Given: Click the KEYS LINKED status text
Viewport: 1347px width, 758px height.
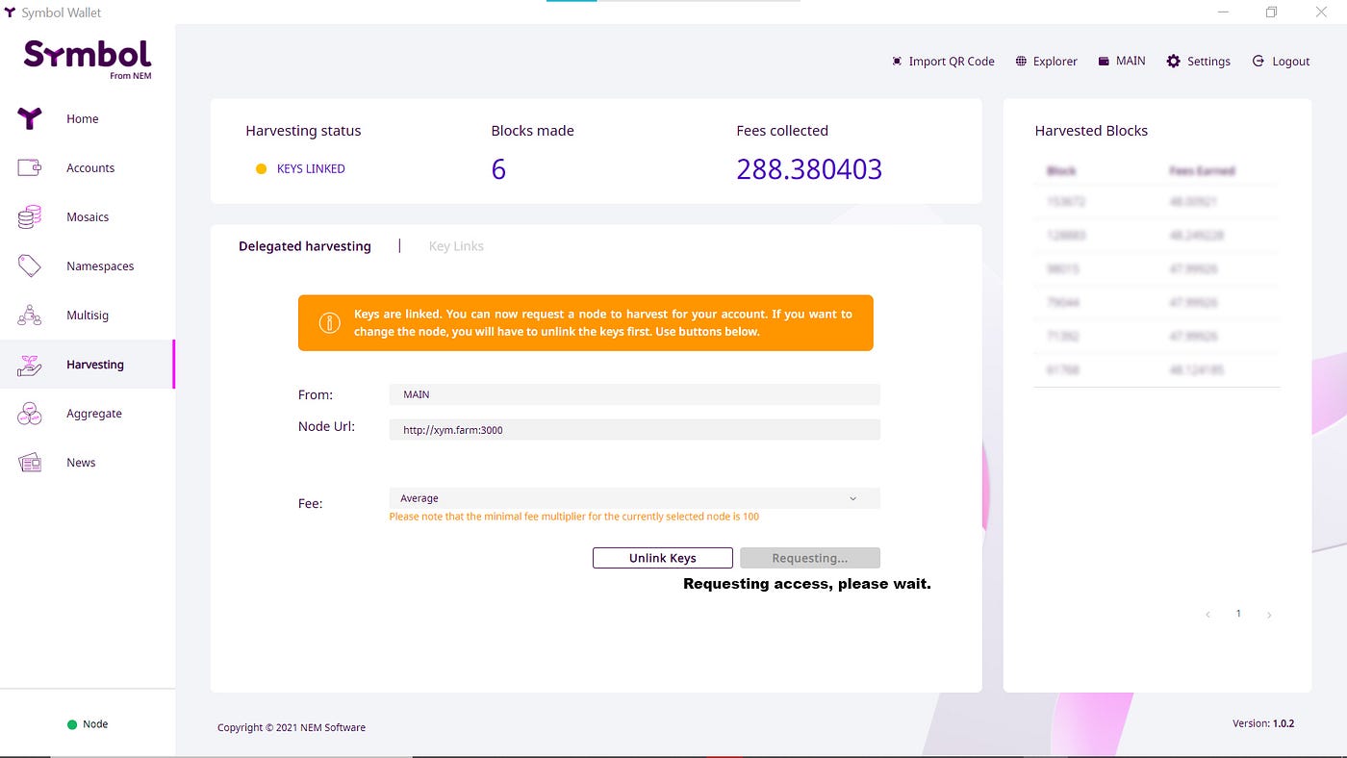Looking at the screenshot, I should pyautogui.click(x=311, y=168).
